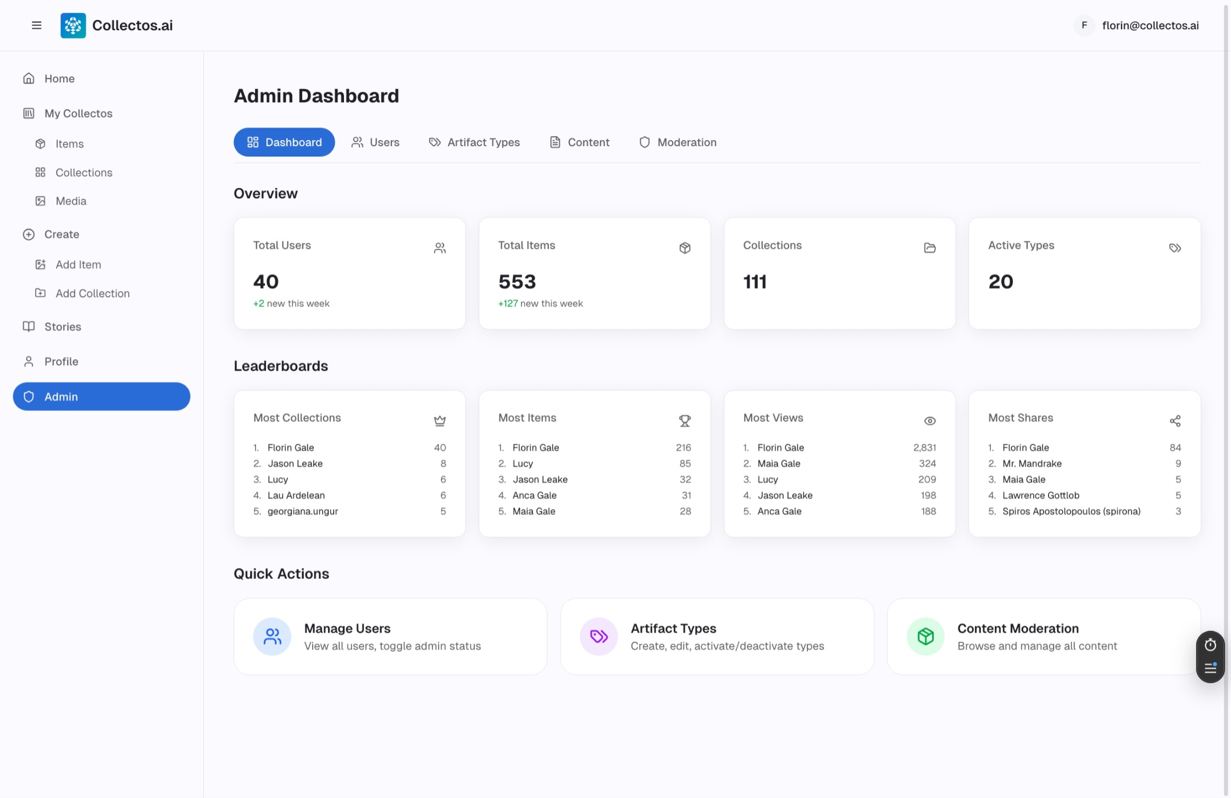1231x798 pixels.
Task: Click the green cube Content Moderation icon
Action: (925, 636)
